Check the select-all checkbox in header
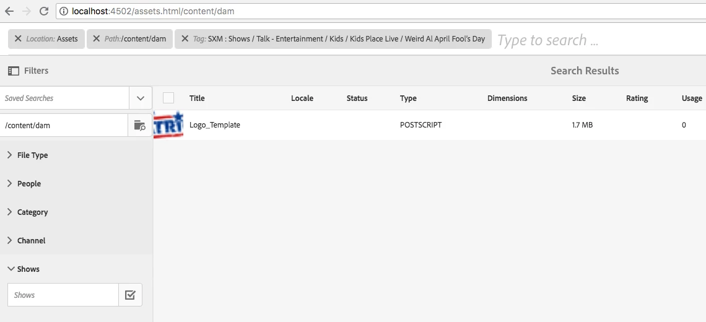Image resolution: width=706 pixels, height=322 pixels. [168, 98]
